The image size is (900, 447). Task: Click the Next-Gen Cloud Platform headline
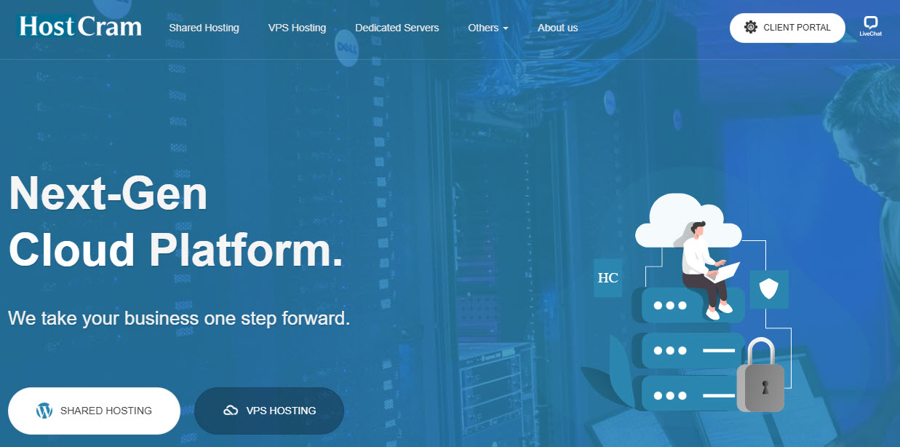175,222
